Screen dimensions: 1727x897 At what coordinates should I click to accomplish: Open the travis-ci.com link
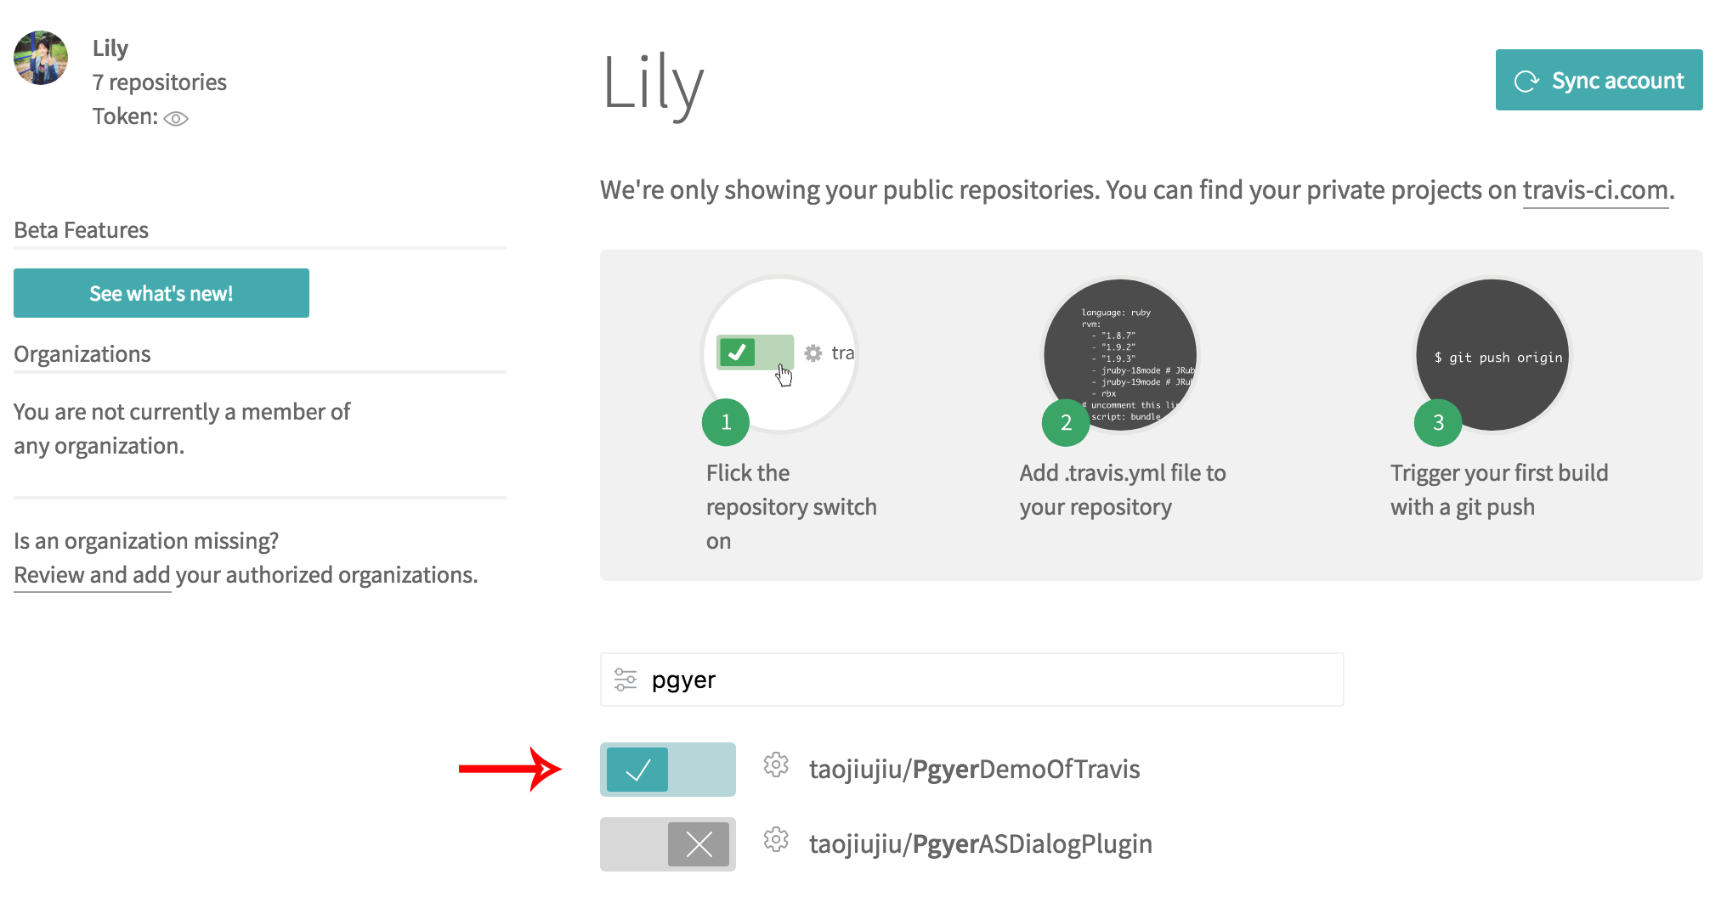pos(1595,190)
